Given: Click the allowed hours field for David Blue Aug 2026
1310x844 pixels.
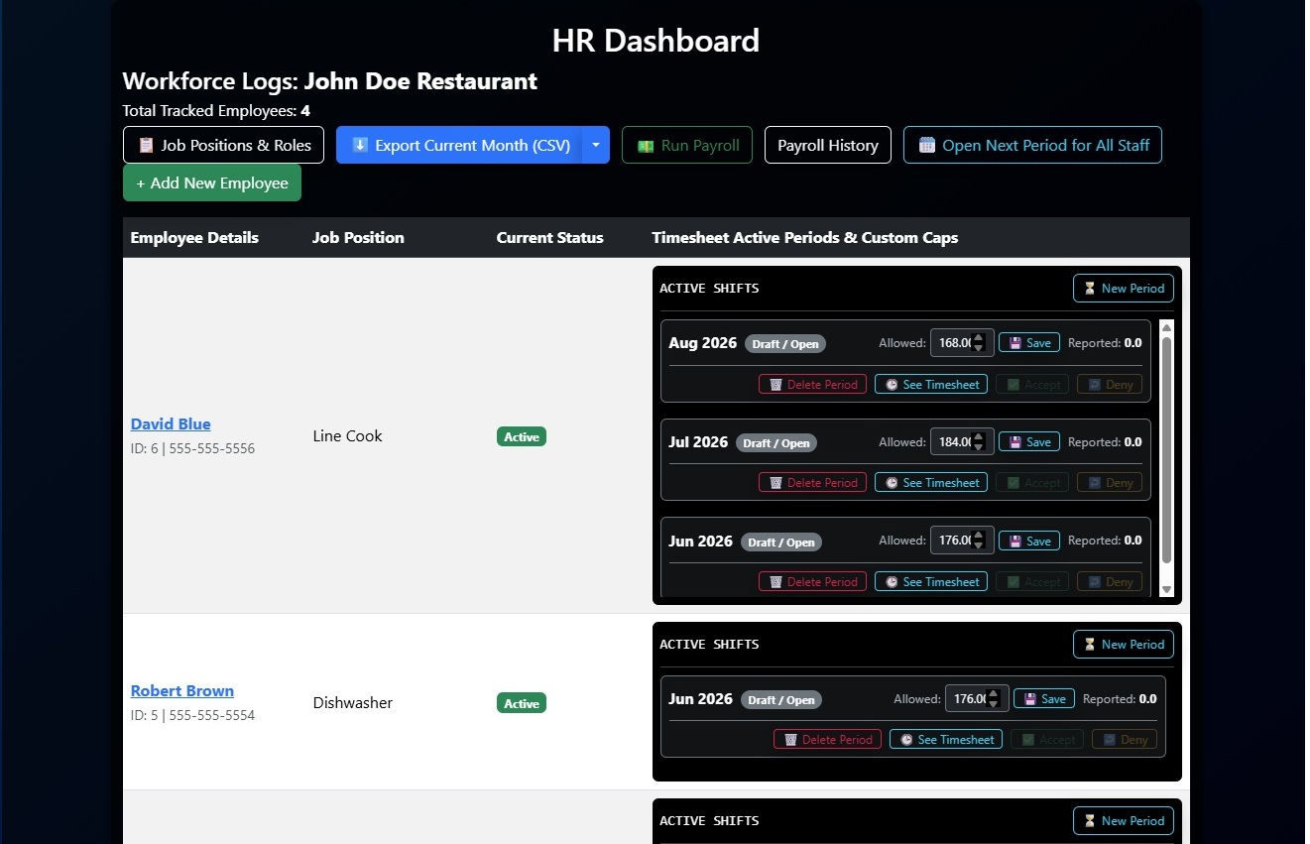Looking at the screenshot, I should click(961, 342).
